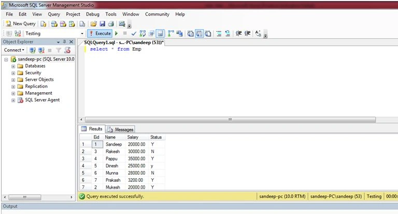Image resolution: width=398 pixels, height=214 pixels.
Task: Click the query editor horizontal scrollbar thumb
Action: point(230,120)
